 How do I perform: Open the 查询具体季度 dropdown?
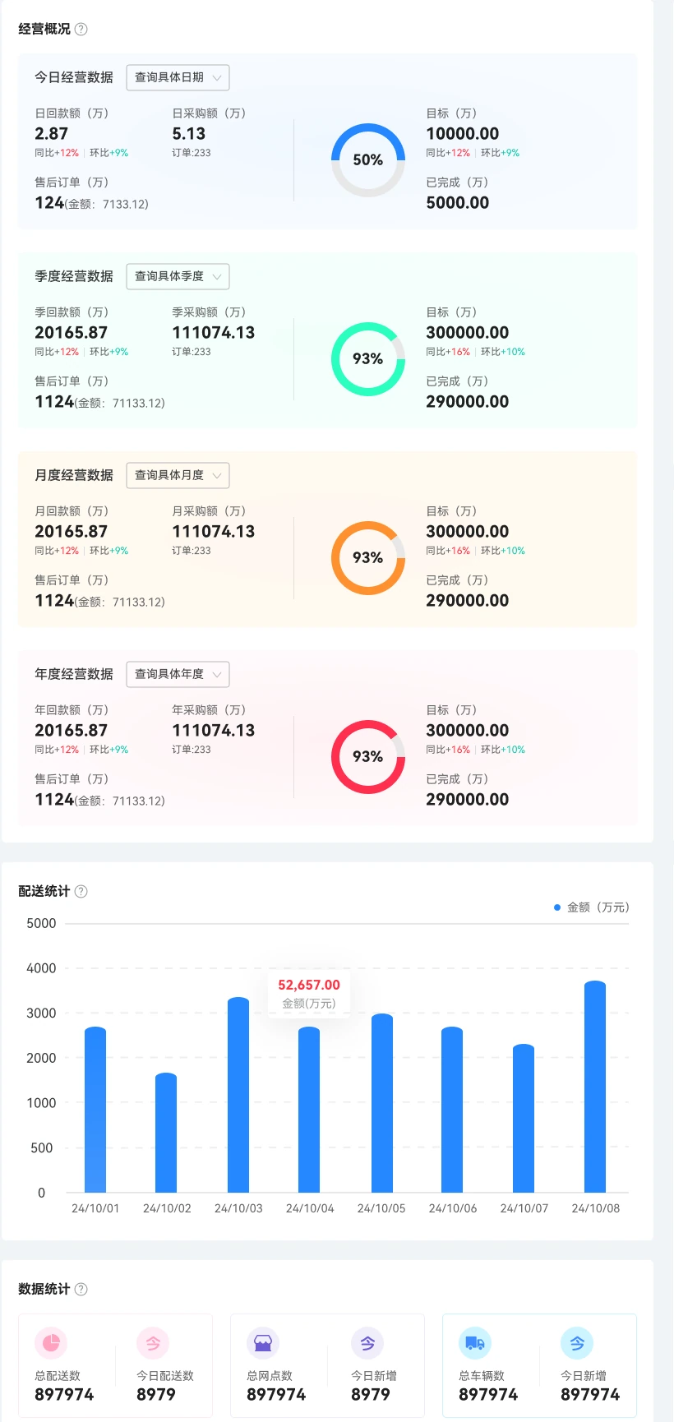point(178,276)
